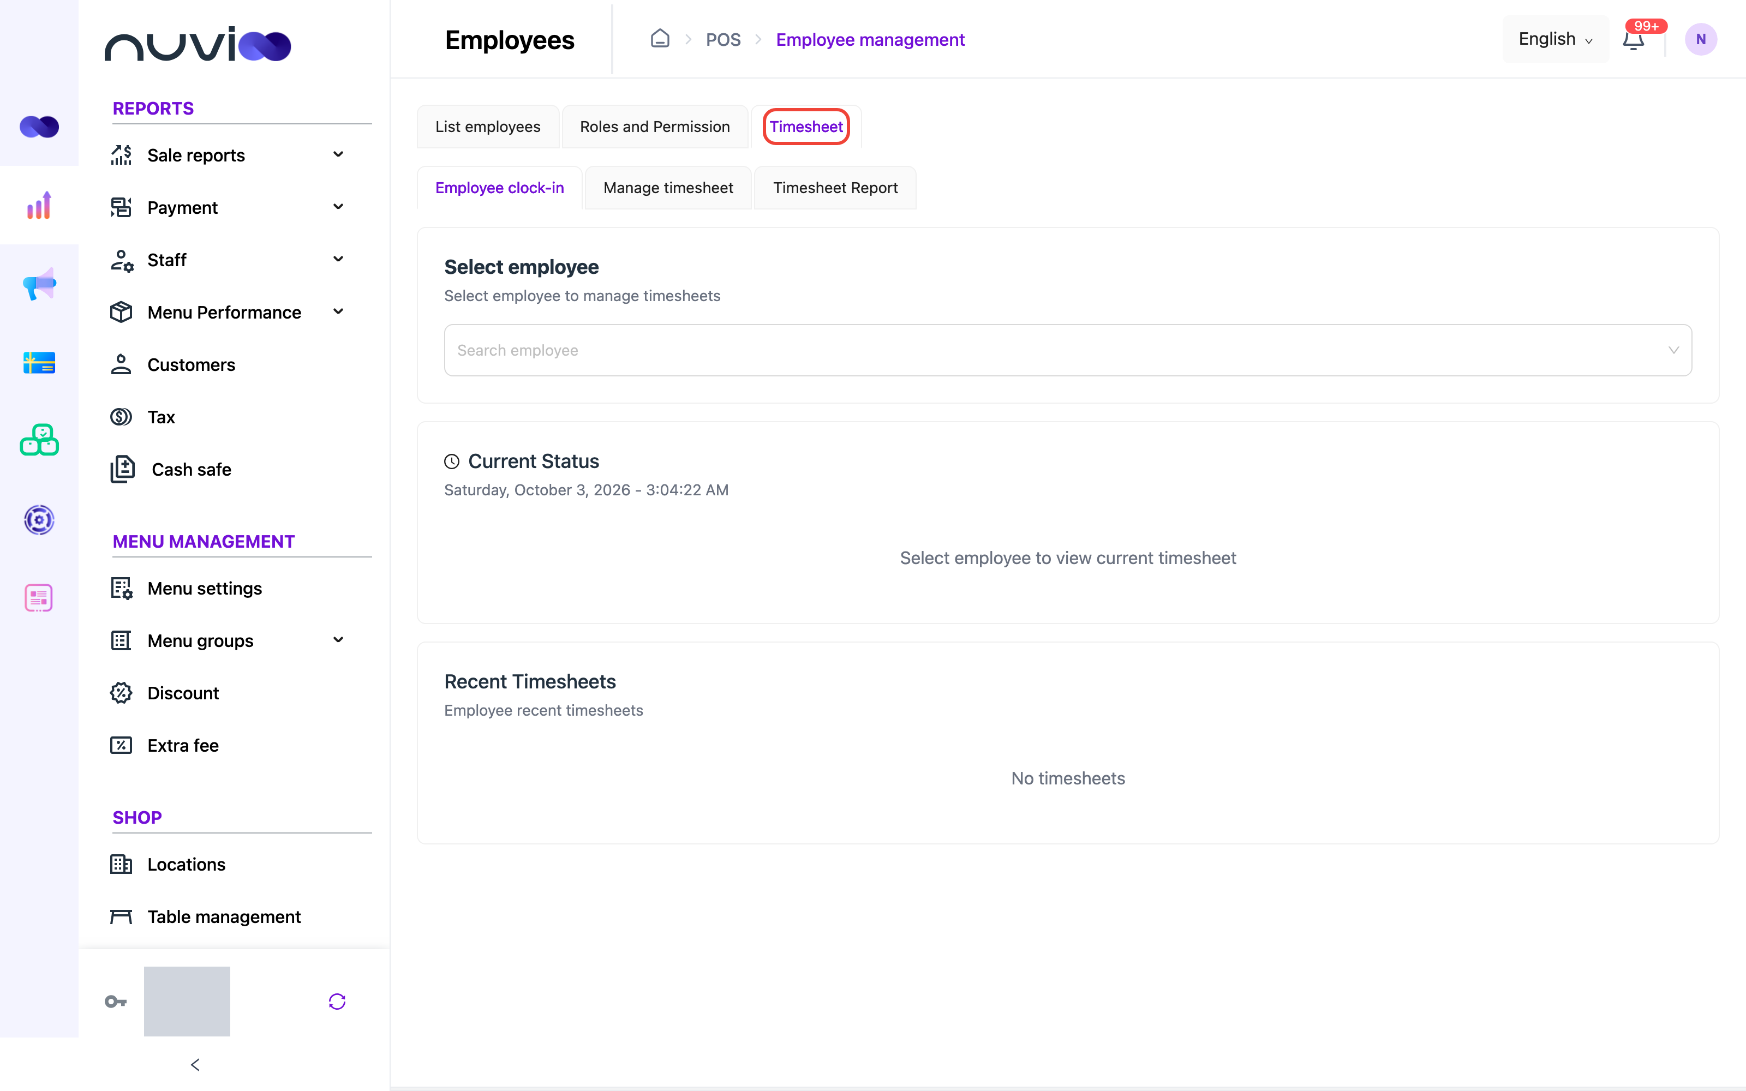
Task: Open the megaphone marketing icon in rail
Action: 39,284
